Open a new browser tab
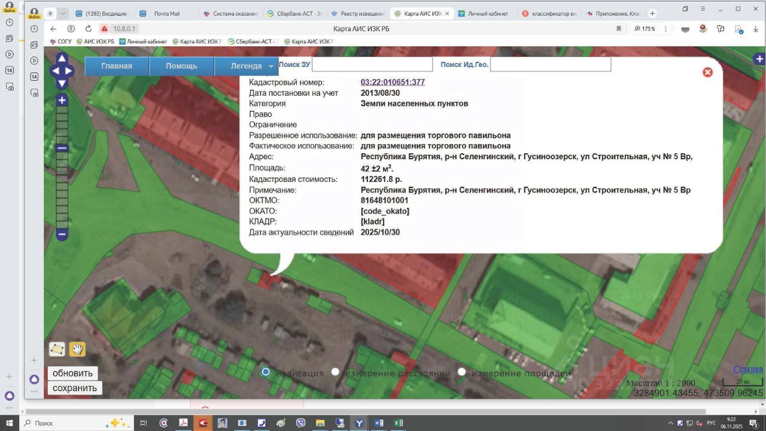 (652, 13)
